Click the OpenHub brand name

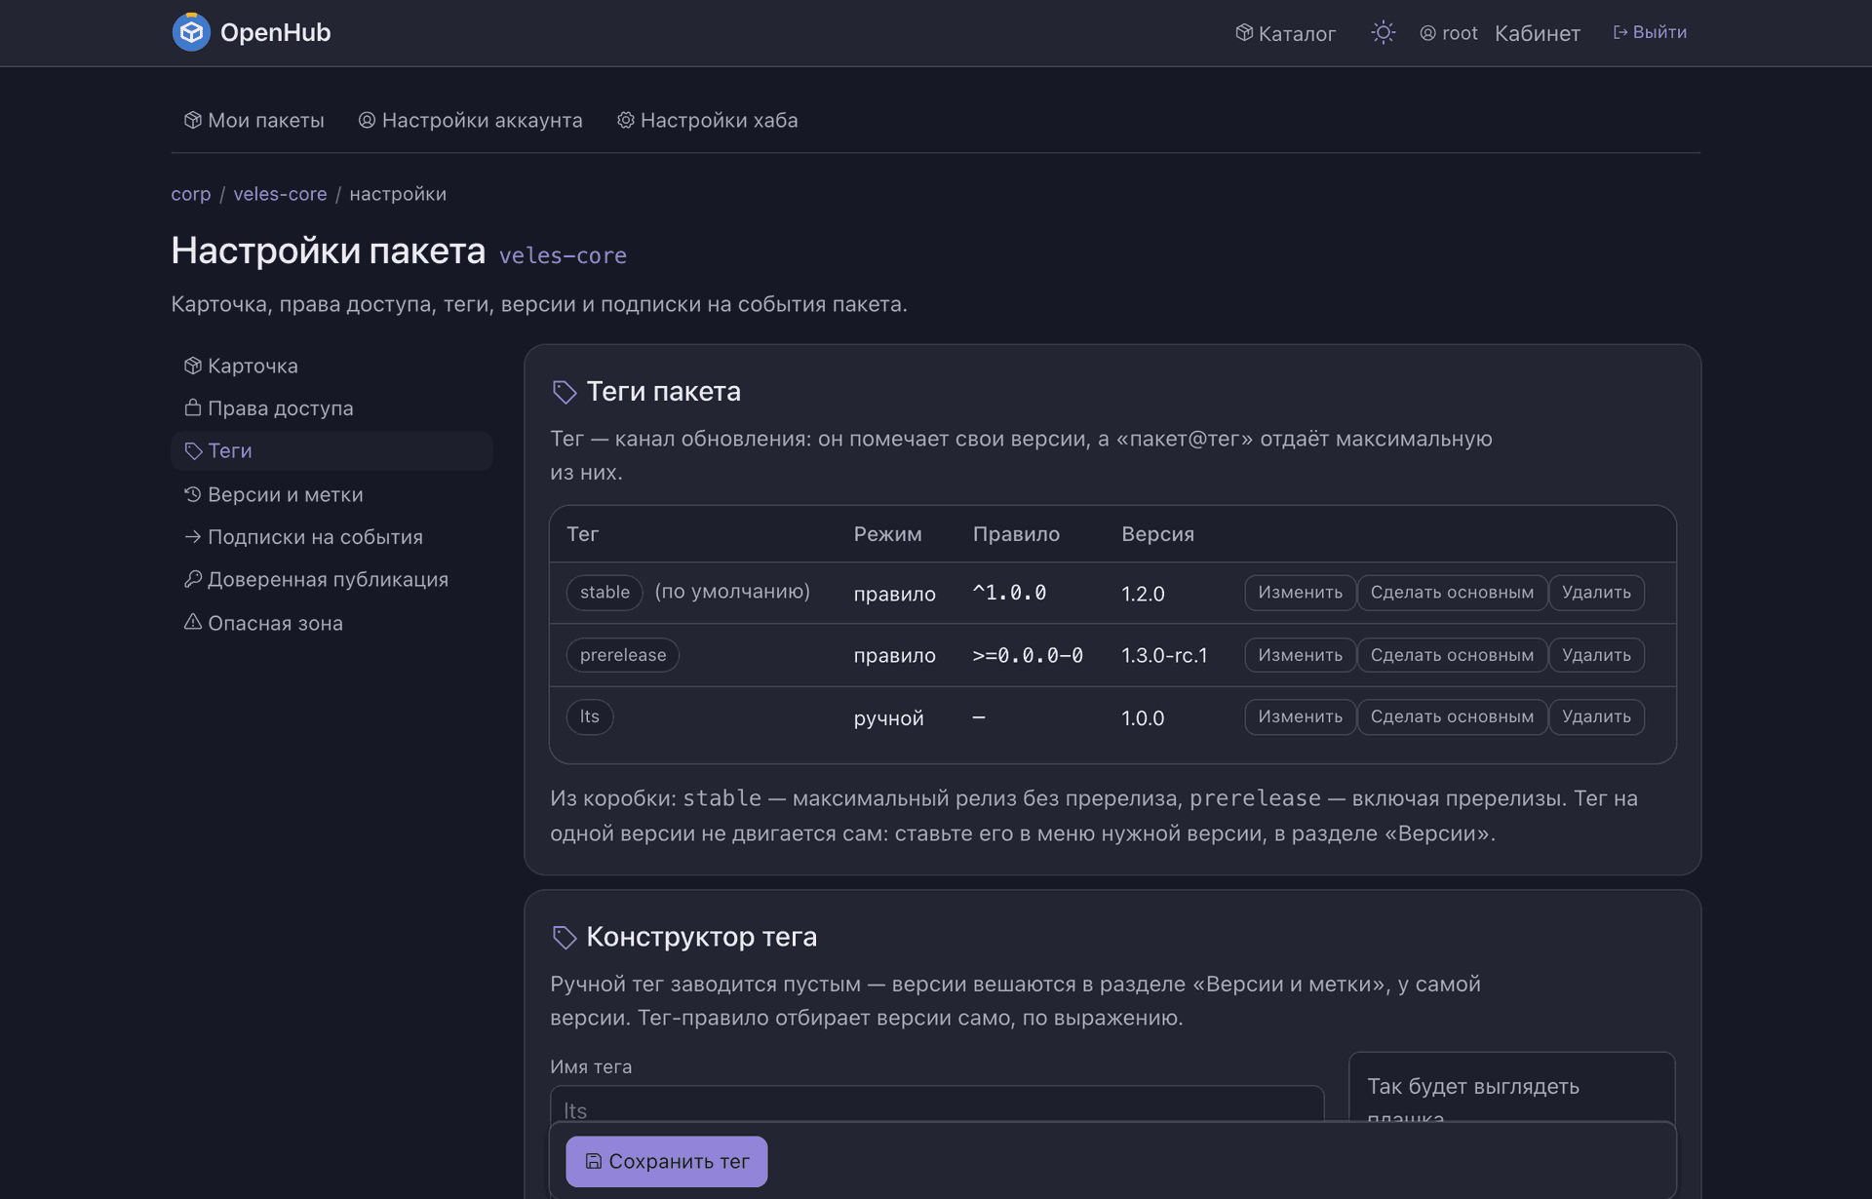pyautogui.click(x=276, y=32)
